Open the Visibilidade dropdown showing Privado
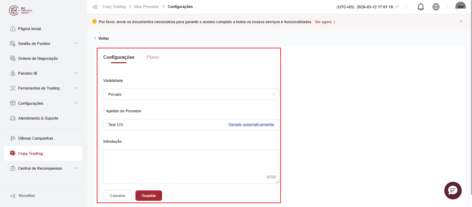This screenshot has width=472, height=207. coord(191,94)
